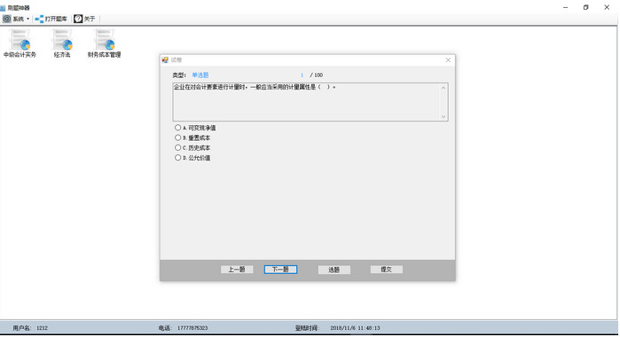Click the 用户名 1212 status entry
Image resolution: width=620 pixels, height=337 pixels.
click(30, 328)
